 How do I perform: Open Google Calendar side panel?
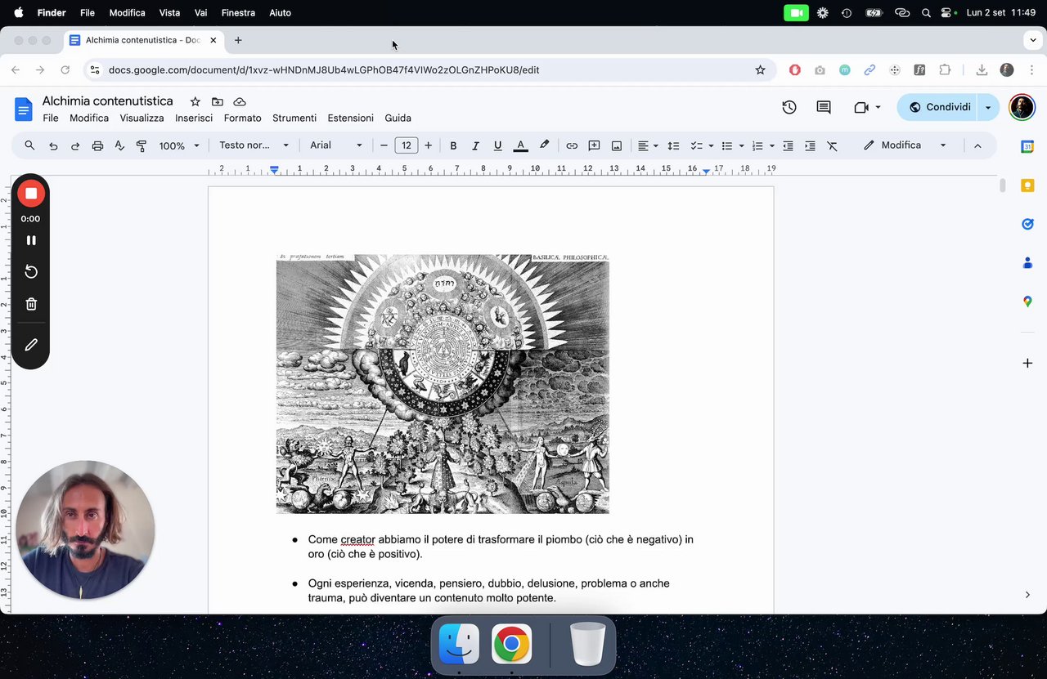coord(1027,146)
